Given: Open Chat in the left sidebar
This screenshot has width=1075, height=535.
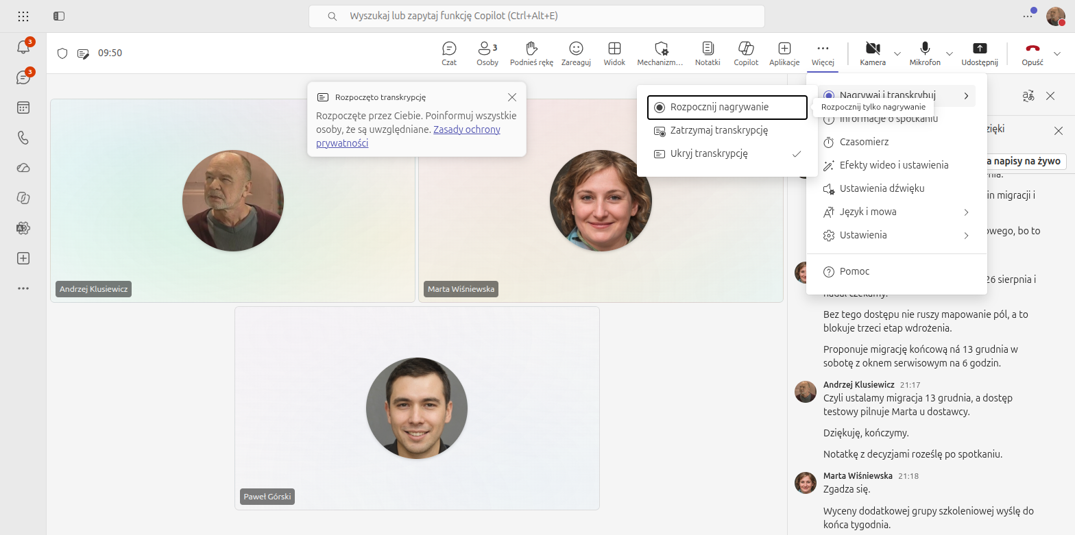Looking at the screenshot, I should (23, 77).
